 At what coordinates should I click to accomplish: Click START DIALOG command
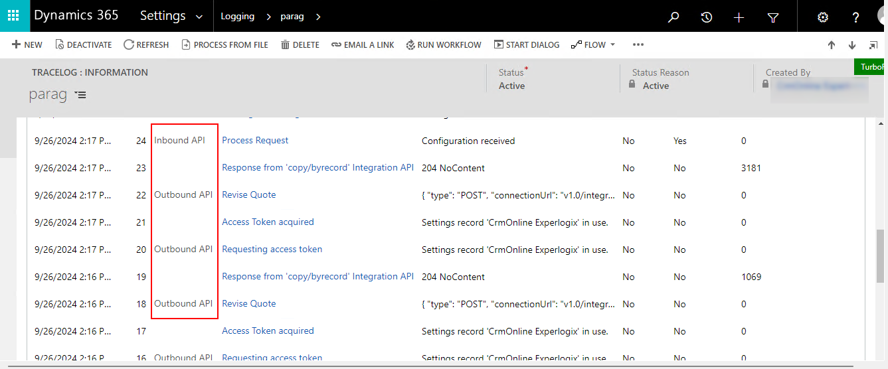point(527,44)
